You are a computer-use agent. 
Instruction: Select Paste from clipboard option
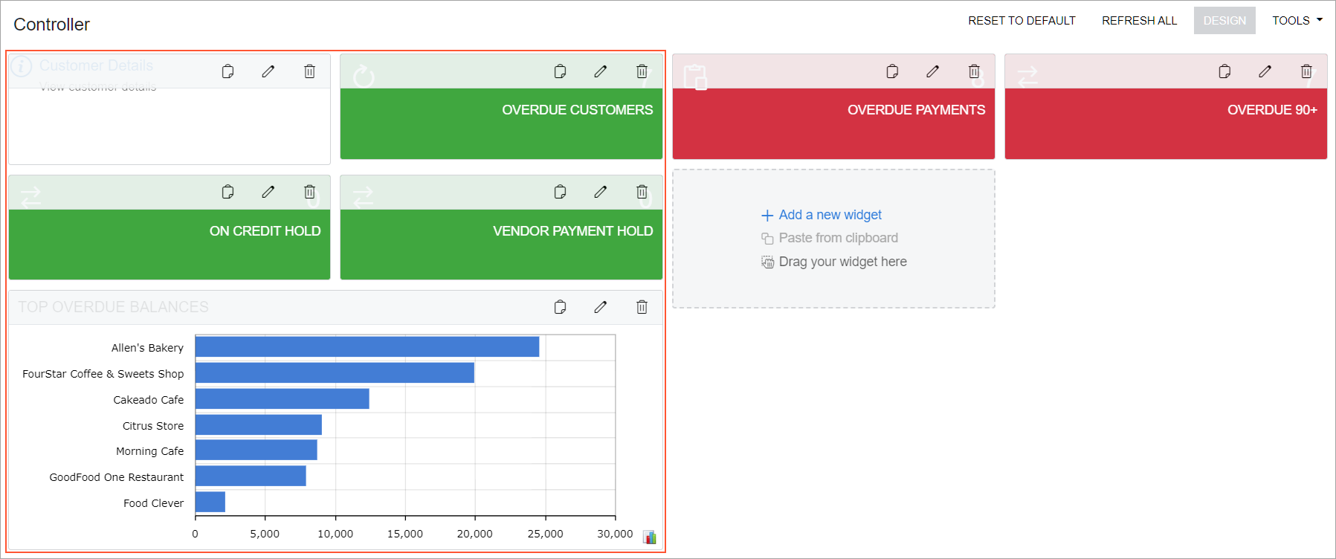[838, 238]
